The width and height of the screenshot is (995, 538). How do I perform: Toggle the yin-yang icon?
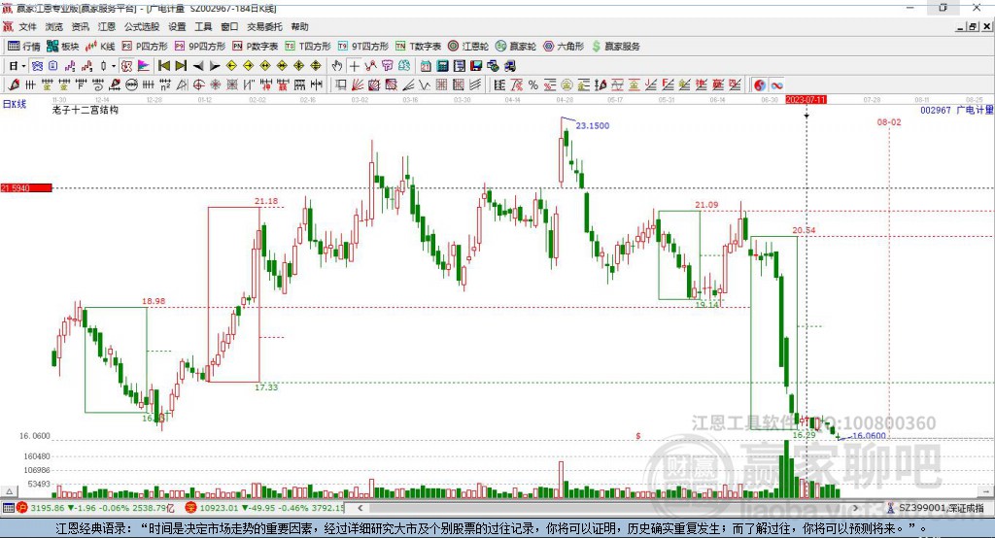(760, 85)
